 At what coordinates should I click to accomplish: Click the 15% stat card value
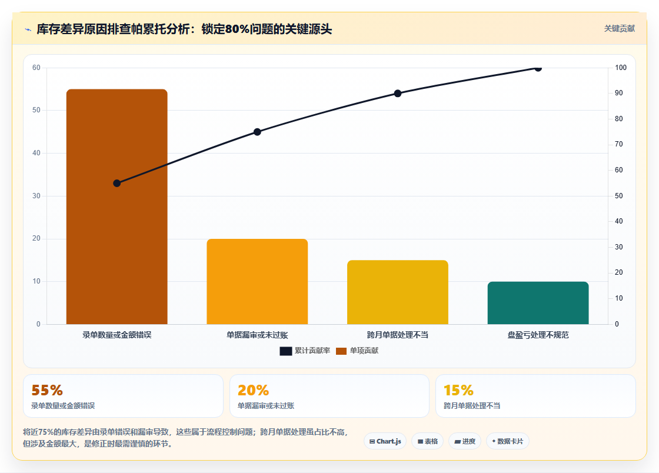coord(458,390)
